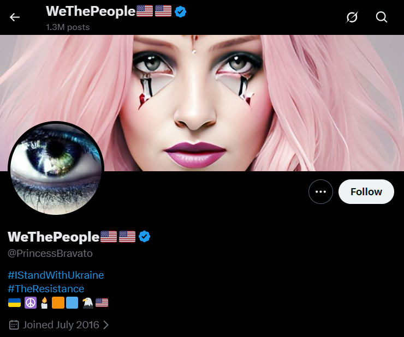Screen dimensions: 404x337
Task: Open the eye profile picture
Action: click(x=56, y=168)
